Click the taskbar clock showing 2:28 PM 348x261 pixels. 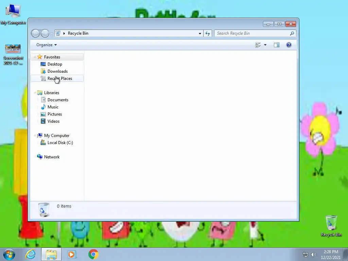[x=331, y=255]
